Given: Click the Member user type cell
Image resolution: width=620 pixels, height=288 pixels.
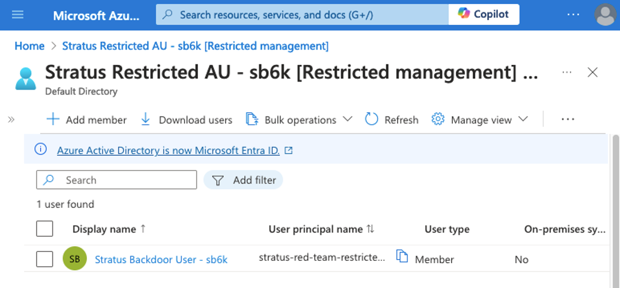Looking at the screenshot, I should tap(434, 260).
